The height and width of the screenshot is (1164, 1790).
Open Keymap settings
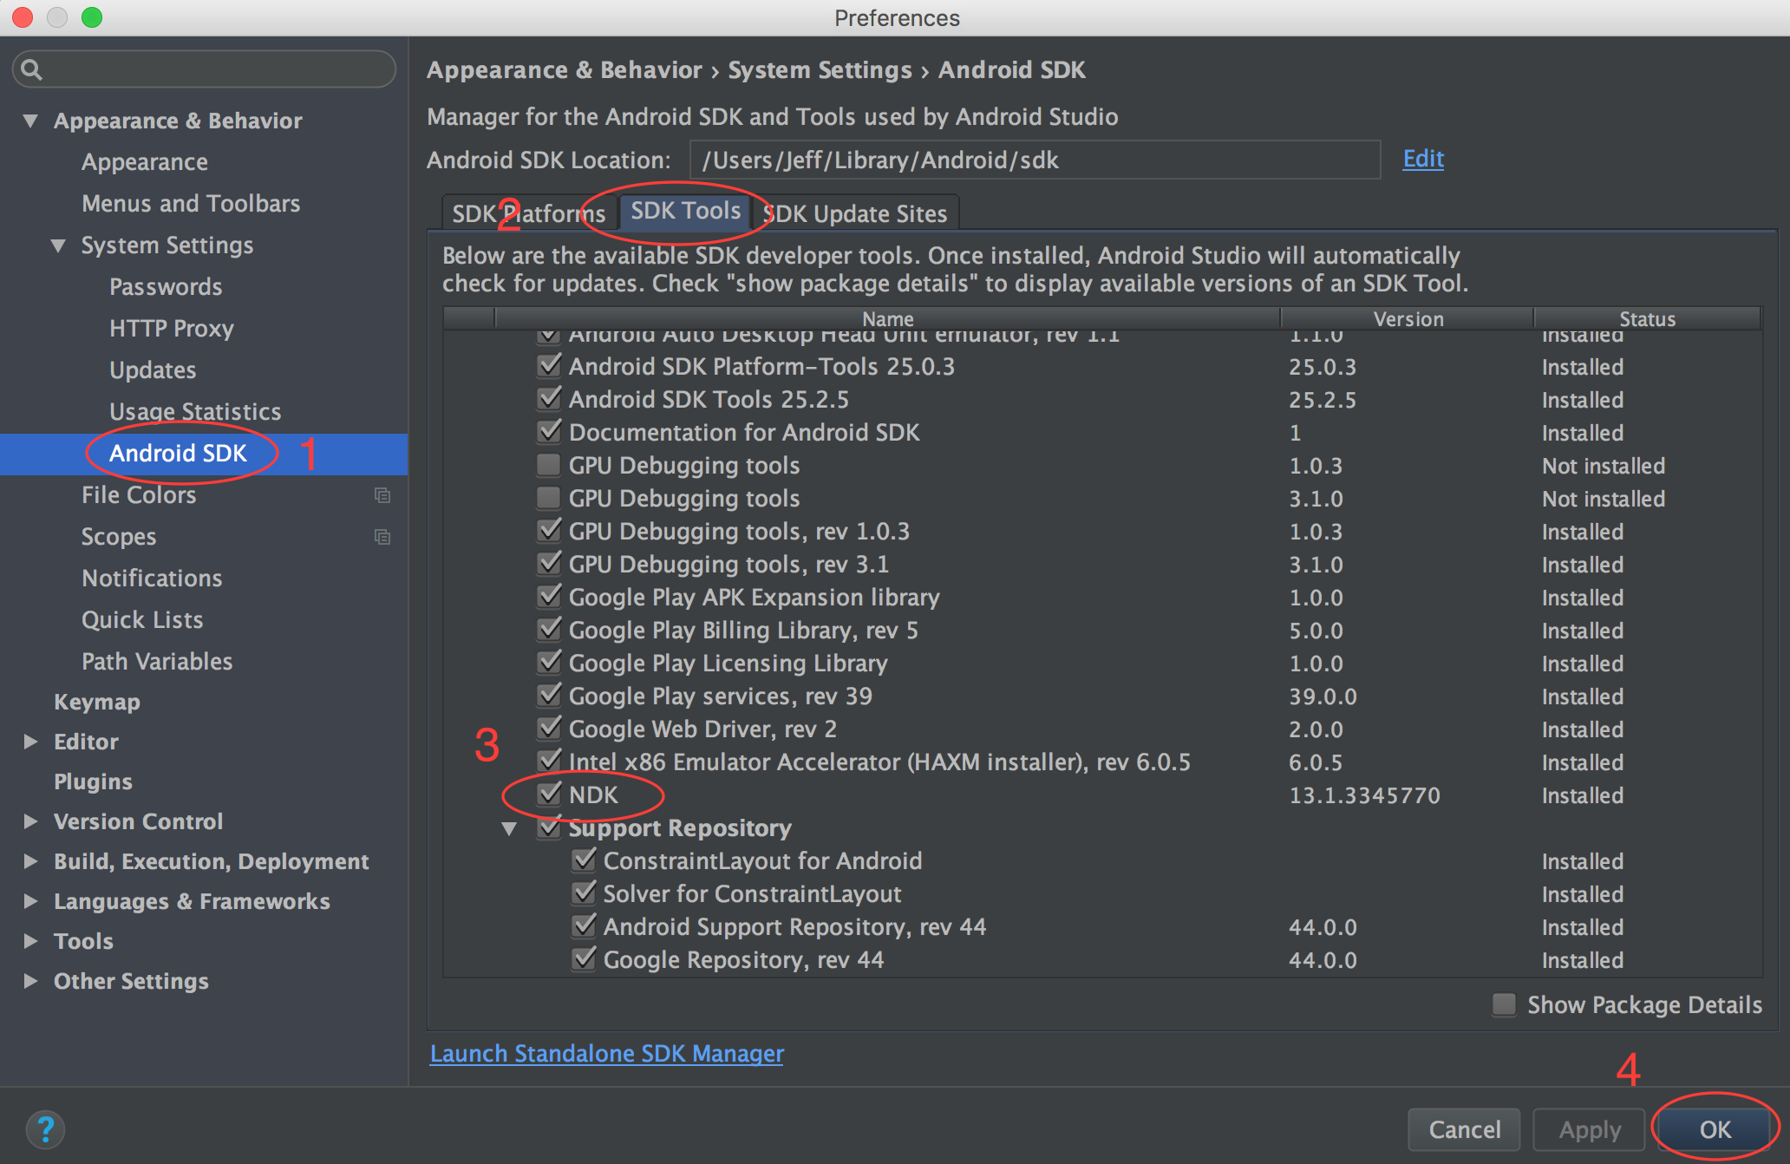click(x=97, y=702)
